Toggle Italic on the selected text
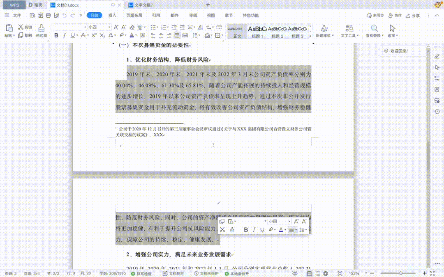This screenshot has width=444, height=277. (x=65, y=35)
